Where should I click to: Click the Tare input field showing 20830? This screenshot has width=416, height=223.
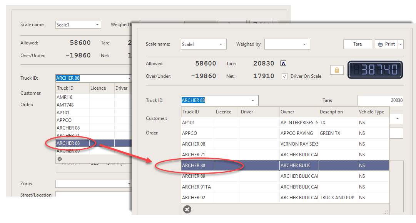tap(380, 101)
